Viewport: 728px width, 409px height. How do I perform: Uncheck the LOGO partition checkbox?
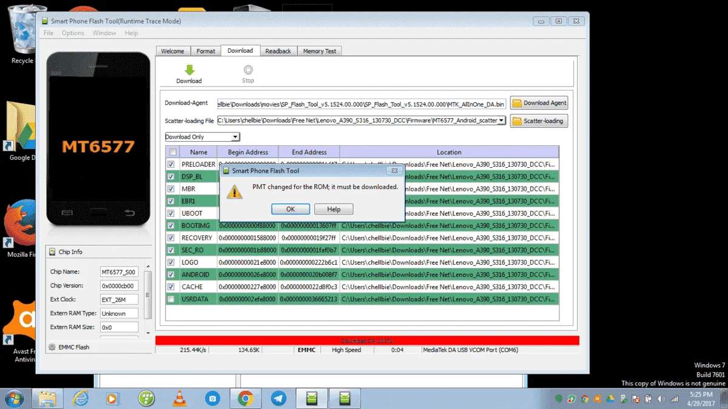[x=171, y=262]
